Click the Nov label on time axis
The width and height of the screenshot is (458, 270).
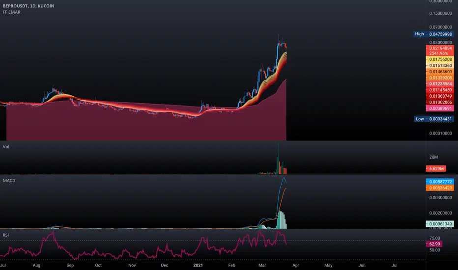click(x=132, y=265)
